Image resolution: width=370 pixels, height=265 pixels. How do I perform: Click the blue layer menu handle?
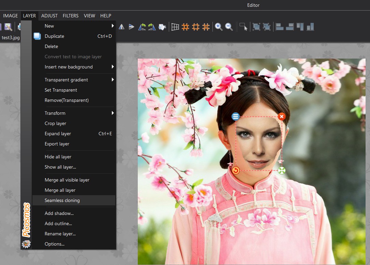click(236, 116)
